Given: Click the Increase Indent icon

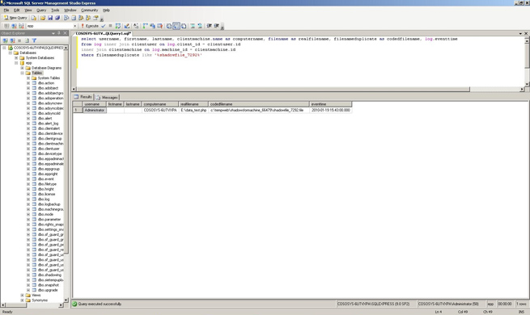Looking at the screenshot, I should (x=217, y=26).
